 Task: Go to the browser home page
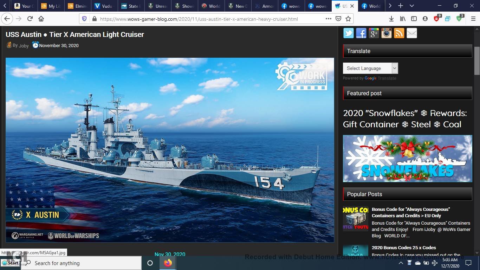(x=41, y=19)
